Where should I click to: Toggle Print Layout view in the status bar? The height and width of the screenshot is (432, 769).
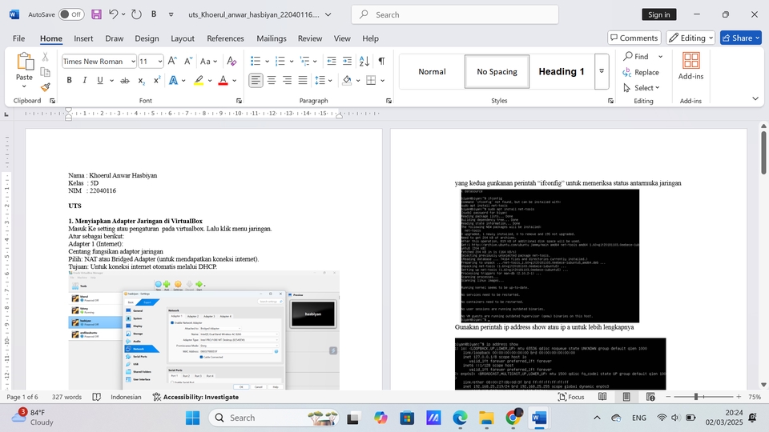pos(626,397)
